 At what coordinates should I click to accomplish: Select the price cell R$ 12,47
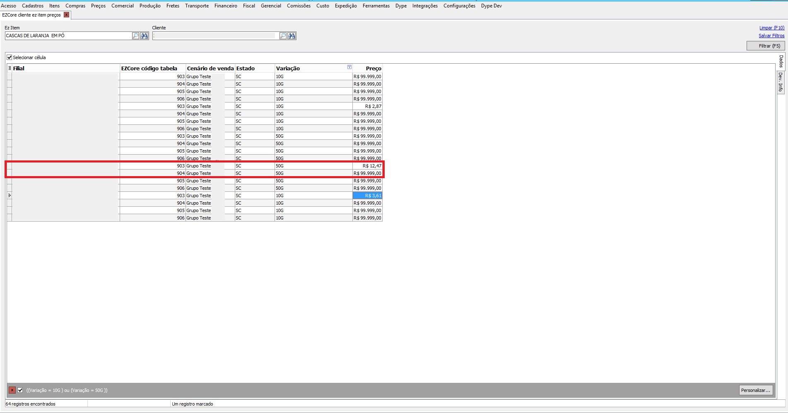tap(367, 166)
